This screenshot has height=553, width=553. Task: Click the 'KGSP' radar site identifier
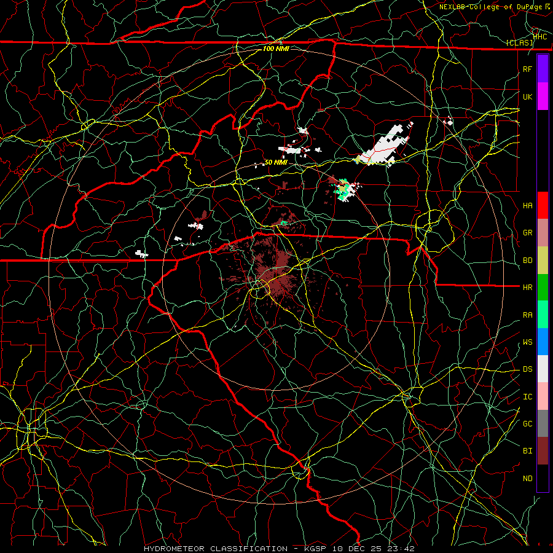(315, 549)
